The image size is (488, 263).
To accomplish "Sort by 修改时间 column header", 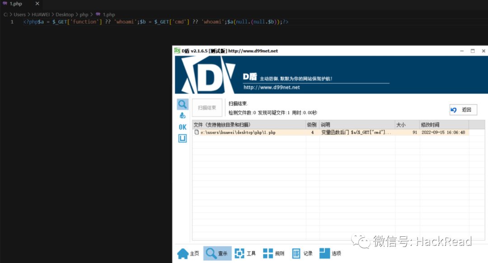I will (444, 125).
